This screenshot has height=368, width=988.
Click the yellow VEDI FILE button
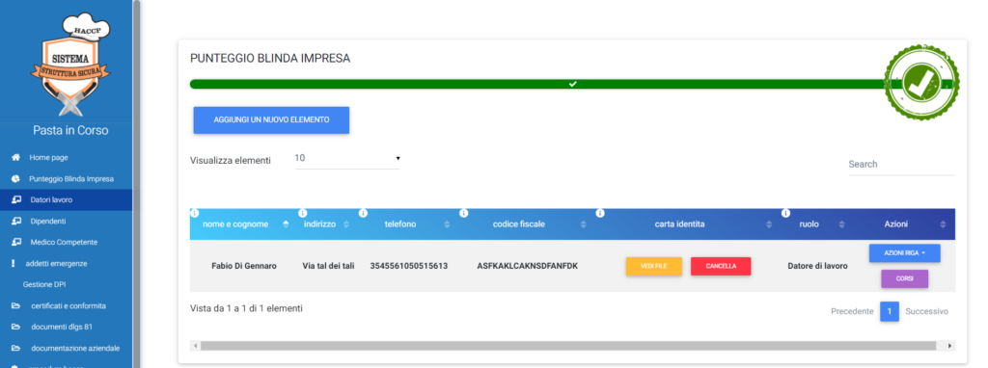pos(654,266)
